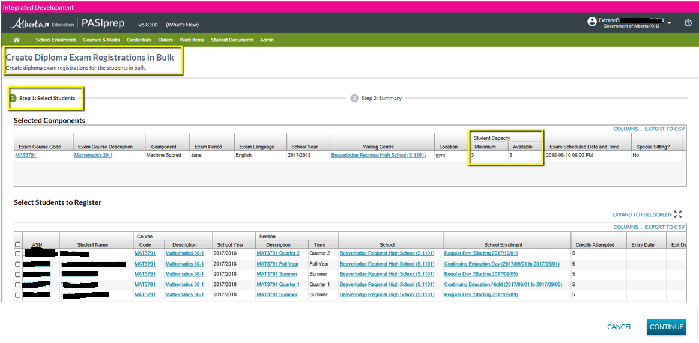
Task: Open the help question mark icon
Action: (x=688, y=23)
